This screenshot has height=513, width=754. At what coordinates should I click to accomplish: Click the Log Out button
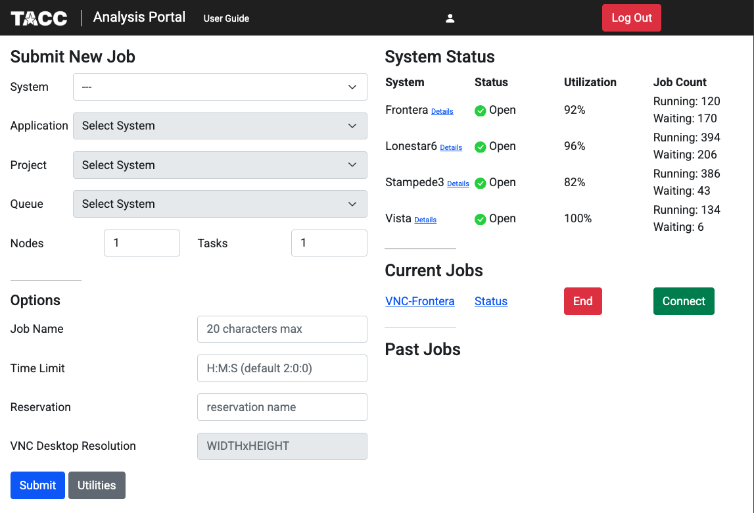(x=631, y=18)
